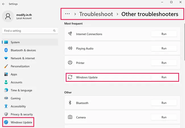Open the Accounts settings section
The height and width of the screenshot is (128, 185).
[16, 82]
